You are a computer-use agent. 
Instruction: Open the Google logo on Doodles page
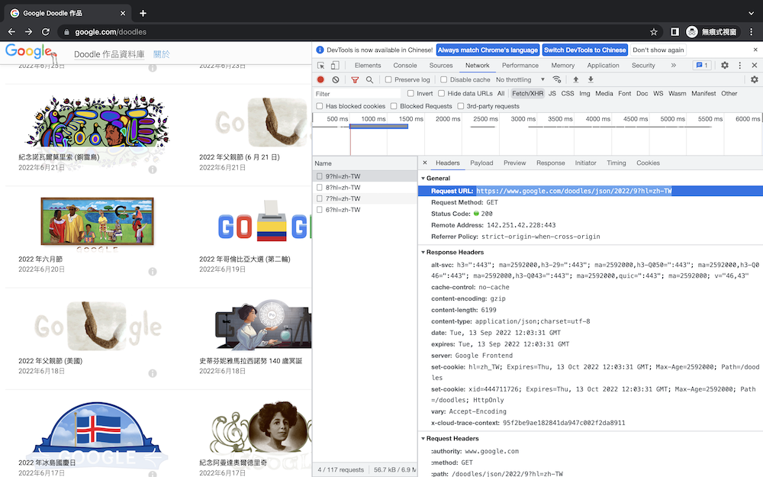31,52
